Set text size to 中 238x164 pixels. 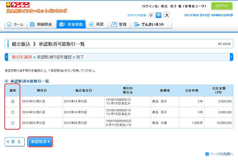coord(159,15)
